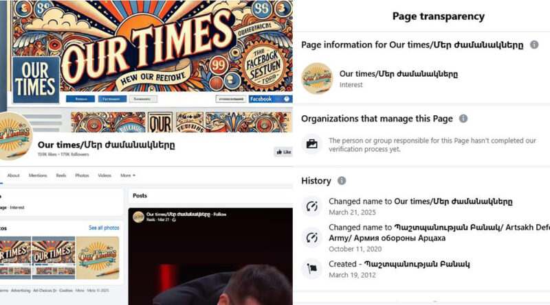Click info icon next to History heading

(x=341, y=180)
